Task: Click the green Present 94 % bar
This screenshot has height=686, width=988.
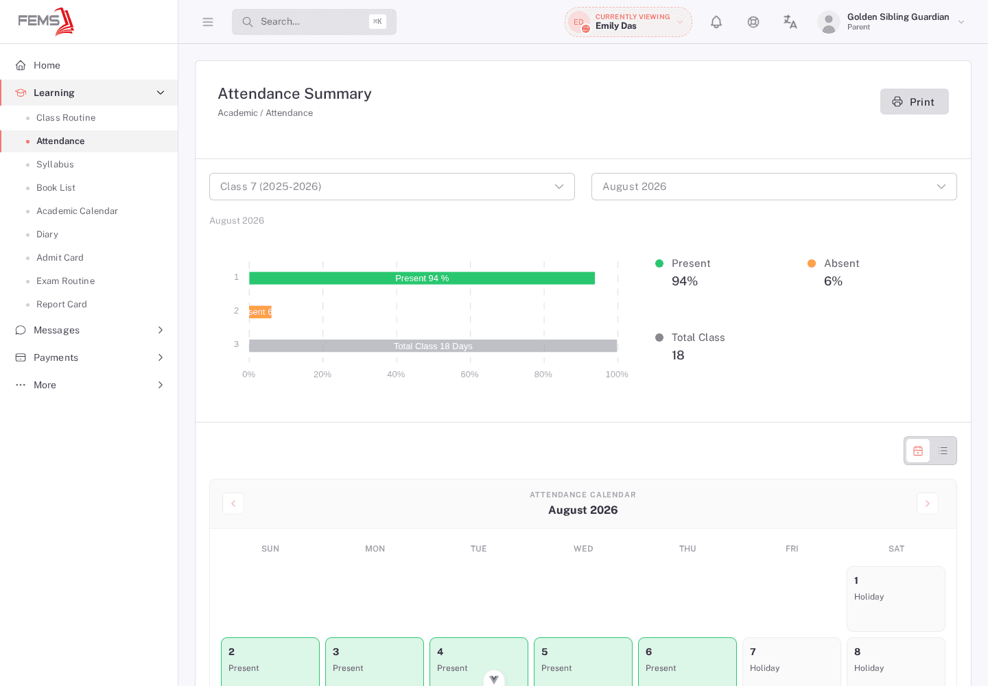Action: point(422,278)
